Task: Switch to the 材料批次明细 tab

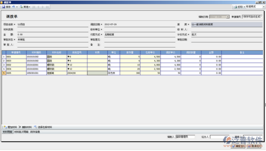Action: pyautogui.click(x=21, y=132)
